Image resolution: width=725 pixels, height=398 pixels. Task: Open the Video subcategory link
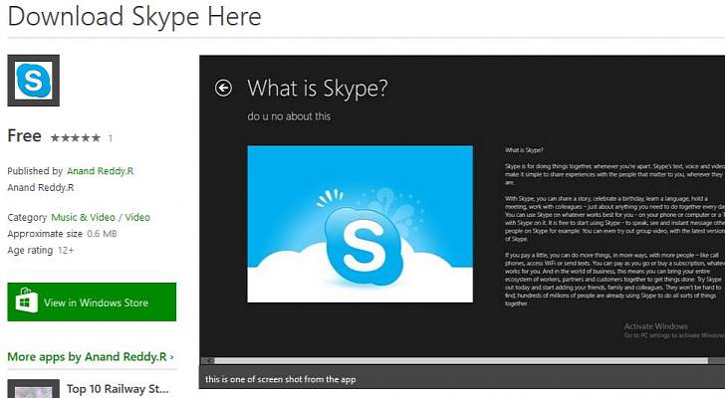point(137,217)
